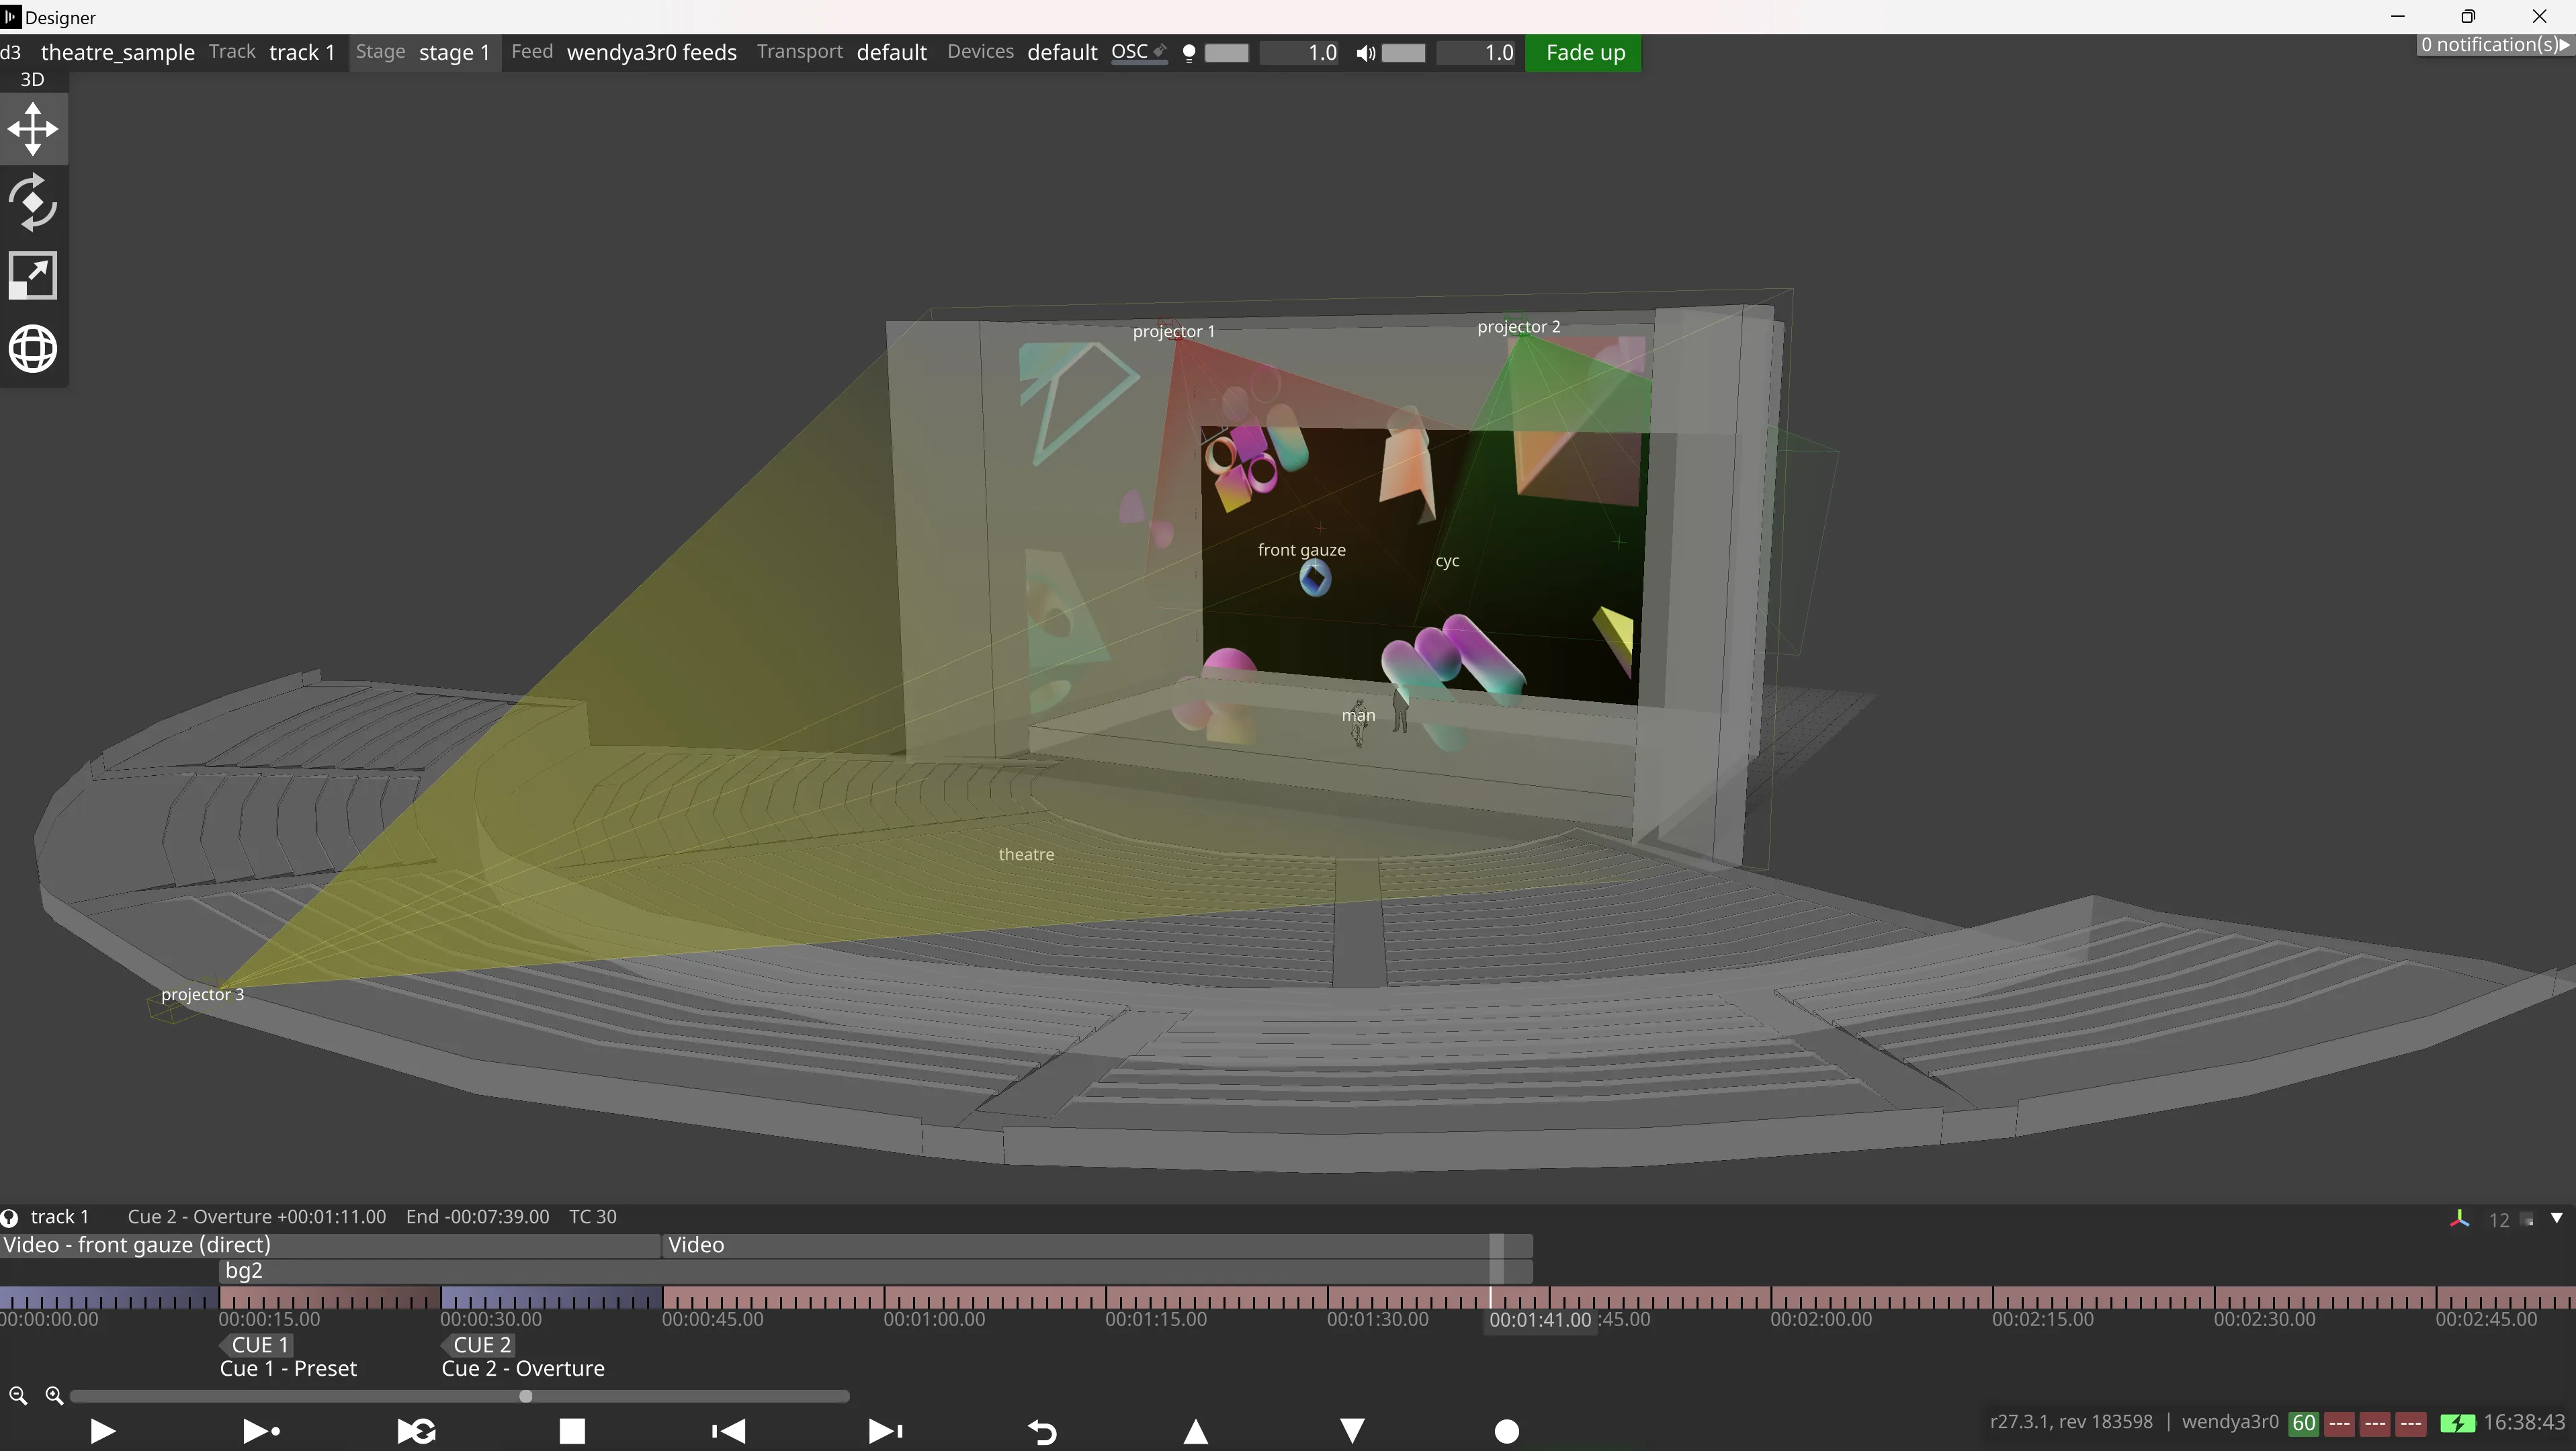Open the track 1 menu
Image resolution: width=2576 pixels, height=1451 pixels.
pos(301,52)
